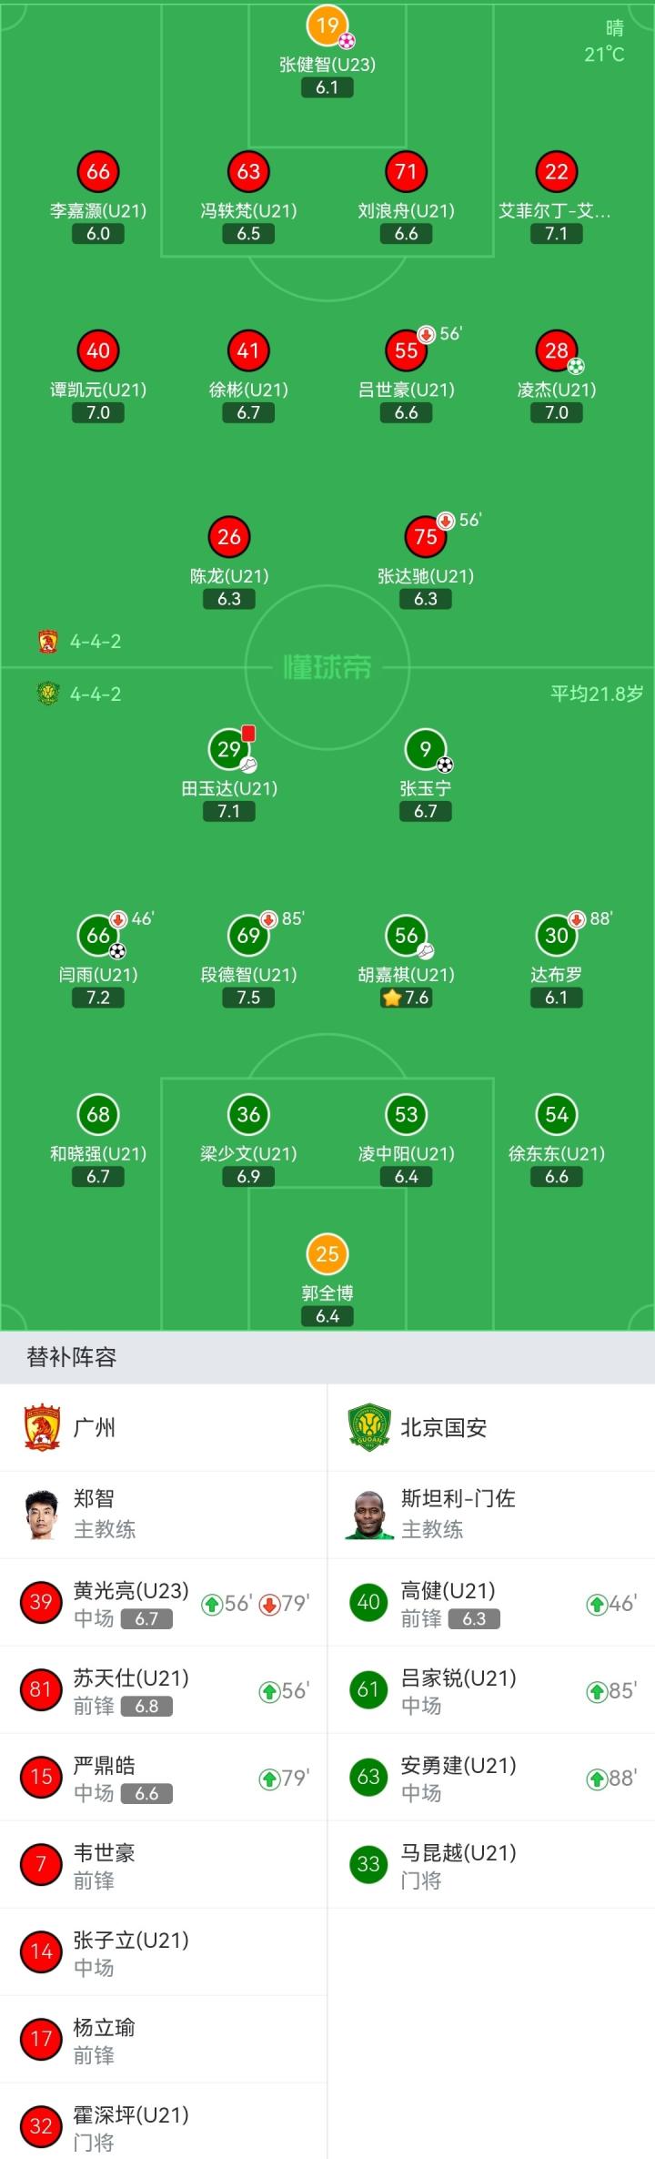Image resolution: width=655 pixels, height=2159 pixels.
Task: Select player 艾菲尔丁 number 22 badge
Action: pos(556,172)
